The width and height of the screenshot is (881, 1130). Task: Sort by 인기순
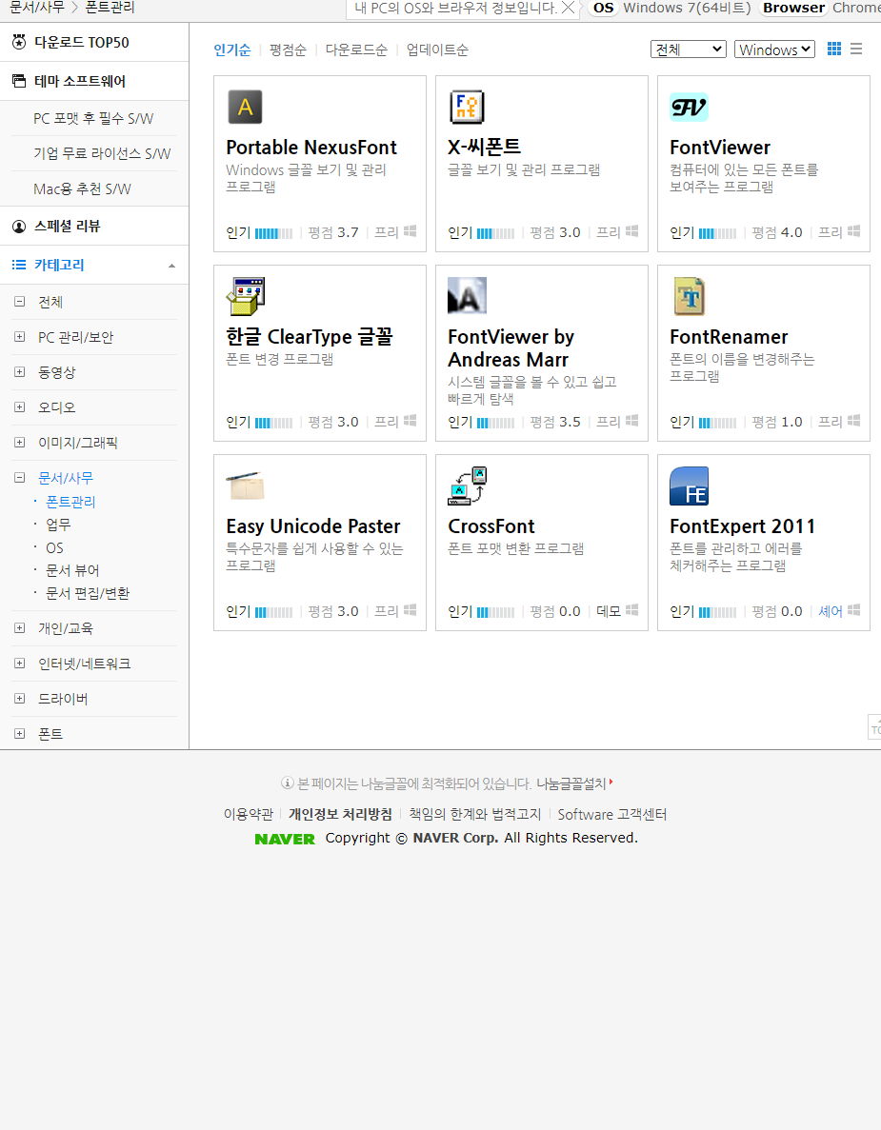232,50
